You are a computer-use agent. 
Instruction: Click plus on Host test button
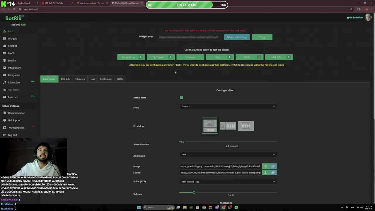tap(229, 57)
